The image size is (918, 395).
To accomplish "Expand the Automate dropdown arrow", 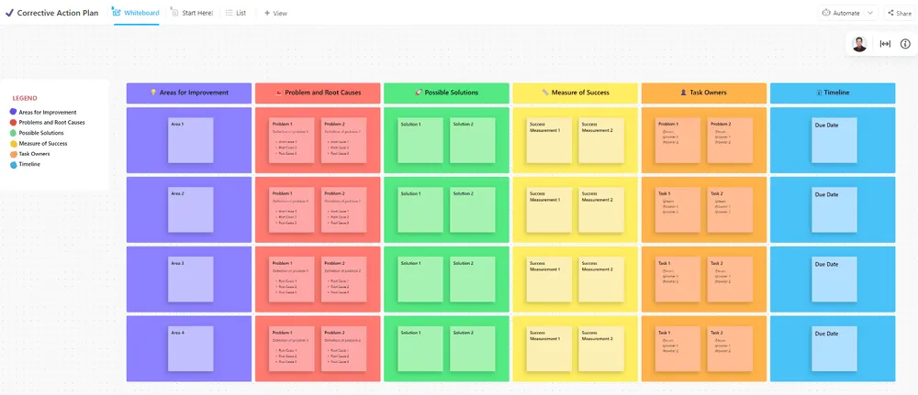I will (x=870, y=12).
